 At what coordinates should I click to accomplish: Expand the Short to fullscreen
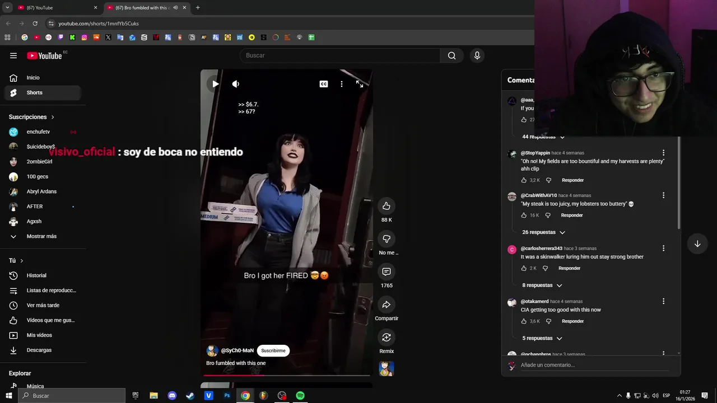[360, 84]
